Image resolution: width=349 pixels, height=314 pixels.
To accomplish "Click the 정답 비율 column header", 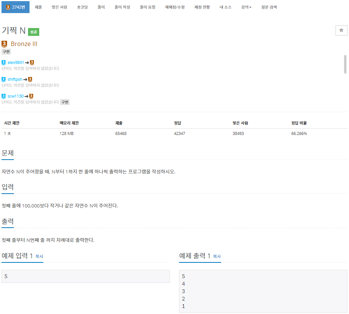I will pyautogui.click(x=299, y=123).
